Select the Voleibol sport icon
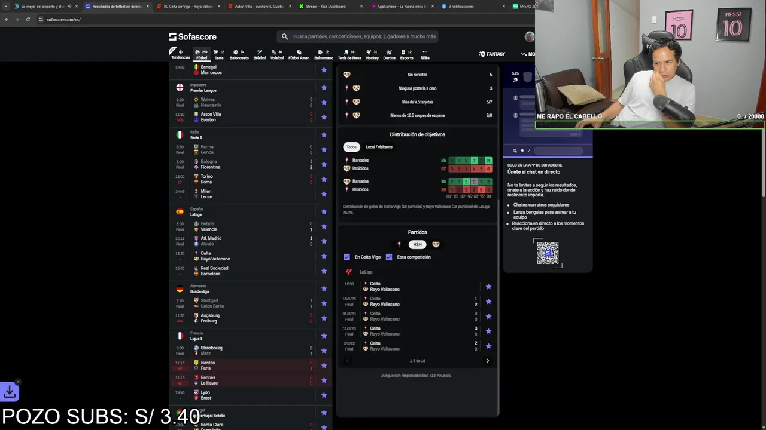Viewport: 766px width, 430px height. pyautogui.click(x=277, y=54)
